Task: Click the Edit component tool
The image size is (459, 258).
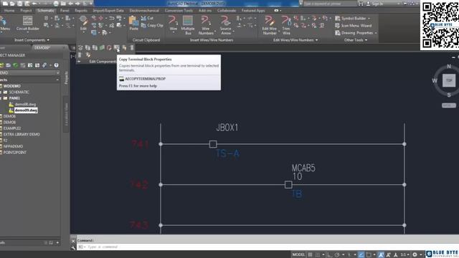Action: tap(83, 24)
